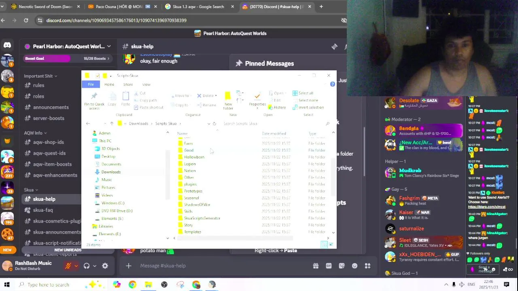Switch to details view in Explorer status bar
Screen dimensions: 518x291
pos(324,245)
